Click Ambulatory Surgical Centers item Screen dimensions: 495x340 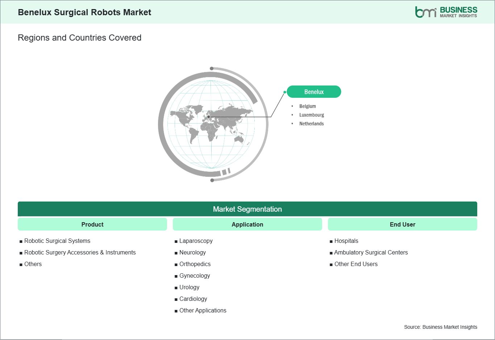[371, 252]
